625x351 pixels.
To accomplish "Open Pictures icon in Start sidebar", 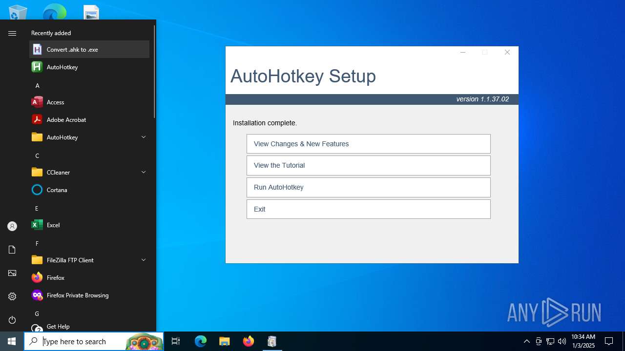I will click(12, 273).
